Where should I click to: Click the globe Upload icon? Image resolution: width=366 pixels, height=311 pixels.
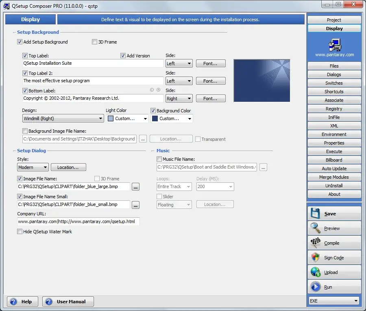(x=315, y=272)
